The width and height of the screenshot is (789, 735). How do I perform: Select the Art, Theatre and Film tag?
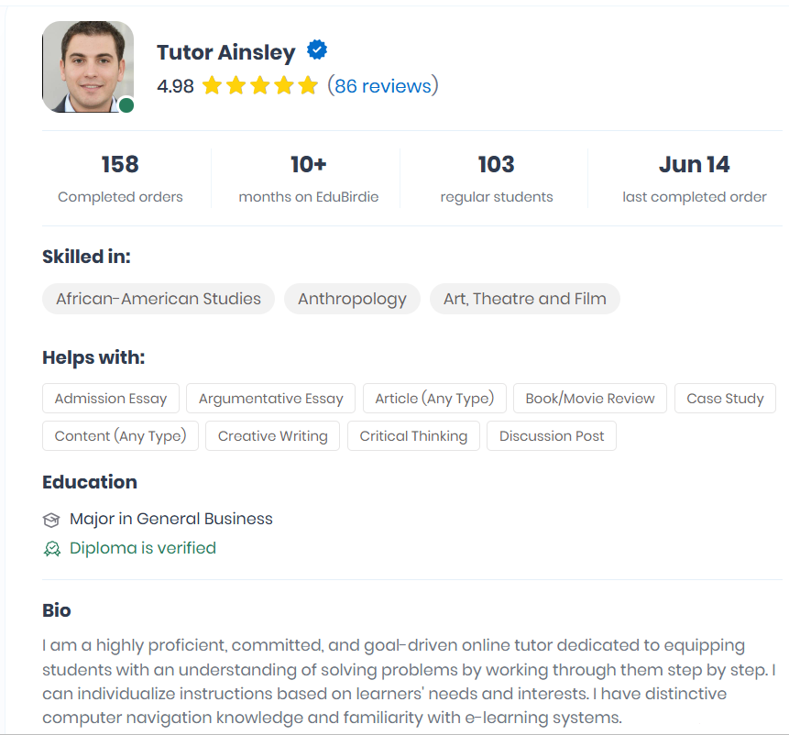(x=525, y=299)
